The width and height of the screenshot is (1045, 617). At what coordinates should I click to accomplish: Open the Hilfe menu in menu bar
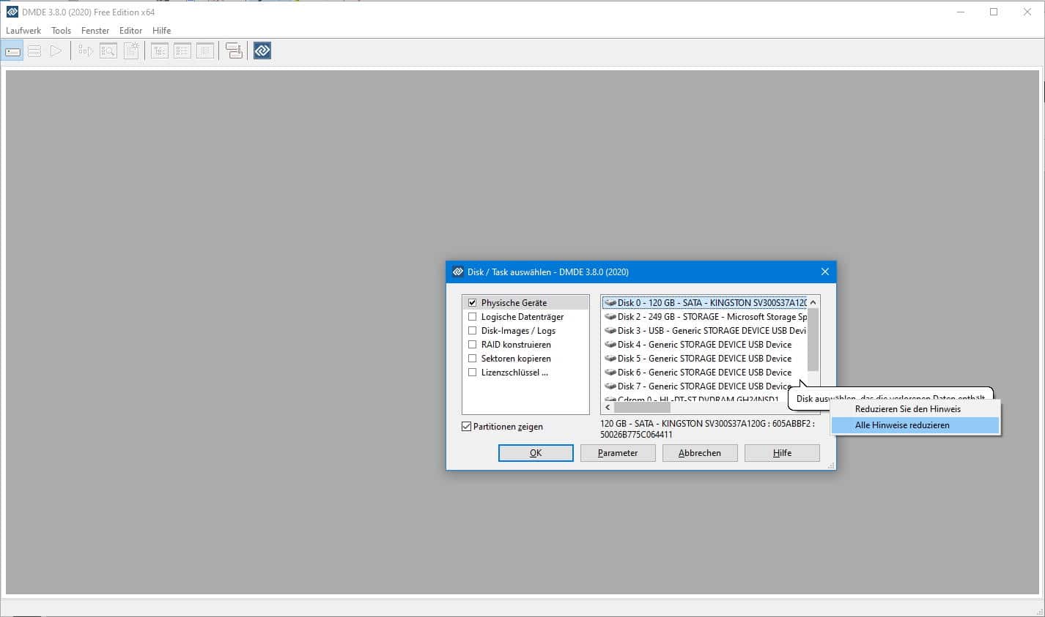point(162,31)
